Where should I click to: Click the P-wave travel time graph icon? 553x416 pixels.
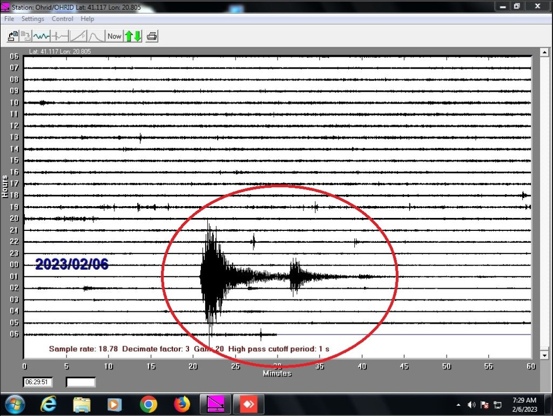click(x=78, y=36)
